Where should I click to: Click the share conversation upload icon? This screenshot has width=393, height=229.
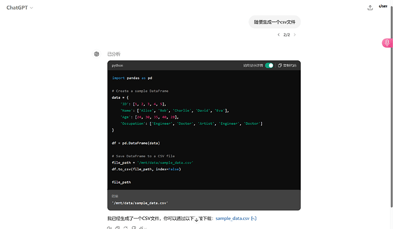pos(370,8)
